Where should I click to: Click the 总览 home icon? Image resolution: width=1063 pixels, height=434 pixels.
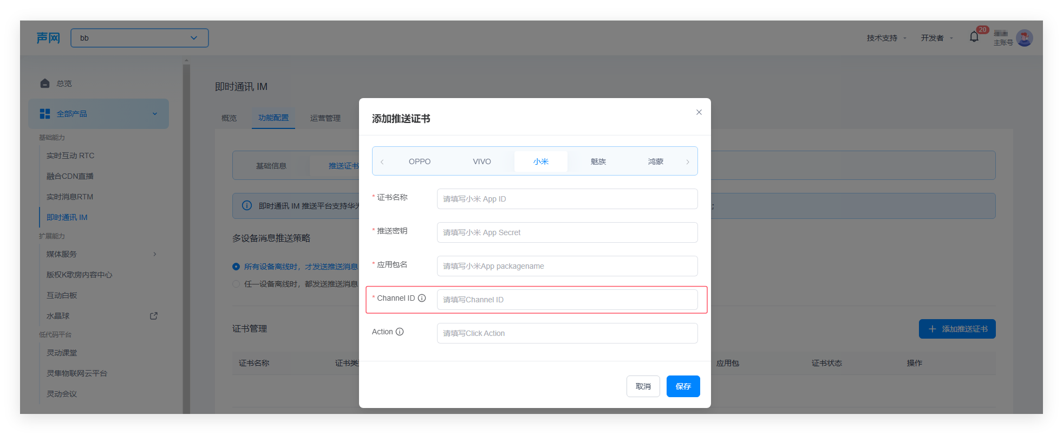(45, 83)
